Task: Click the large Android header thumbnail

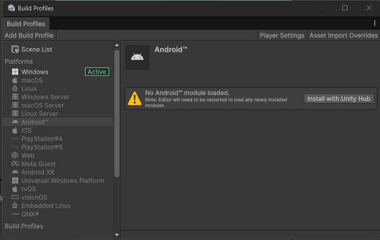Action: pyautogui.click(x=137, y=58)
